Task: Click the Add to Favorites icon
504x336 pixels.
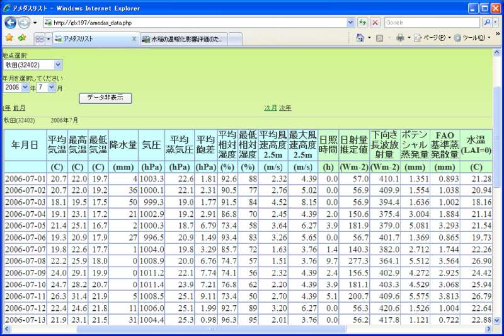Action: click(22, 38)
